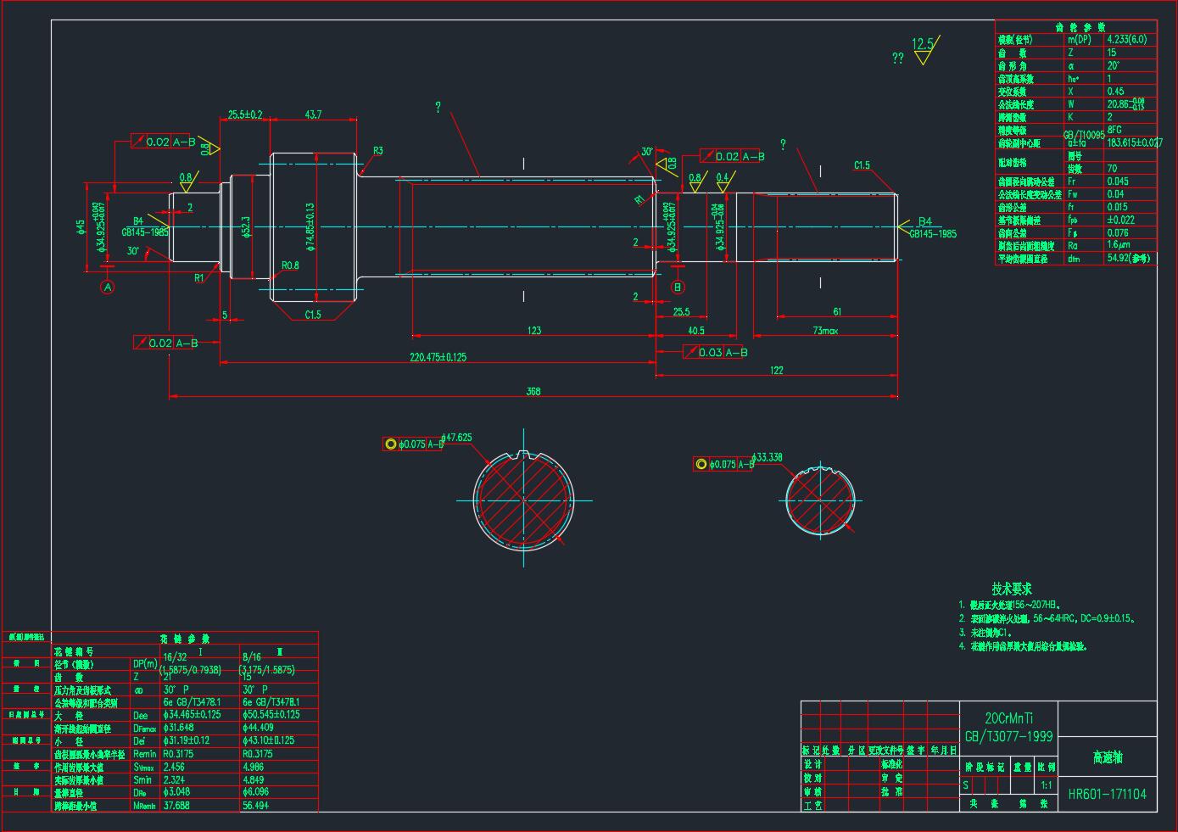Pick the φ74.85±0.13 diameter dimension
The height and width of the screenshot is (832, 1178).
click(x=311, y=227)
